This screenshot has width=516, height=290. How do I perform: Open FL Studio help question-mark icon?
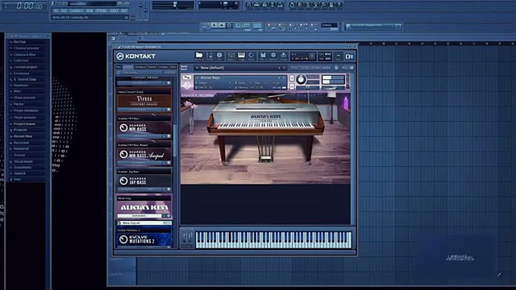pyautogui.click(x=339, y=4)
